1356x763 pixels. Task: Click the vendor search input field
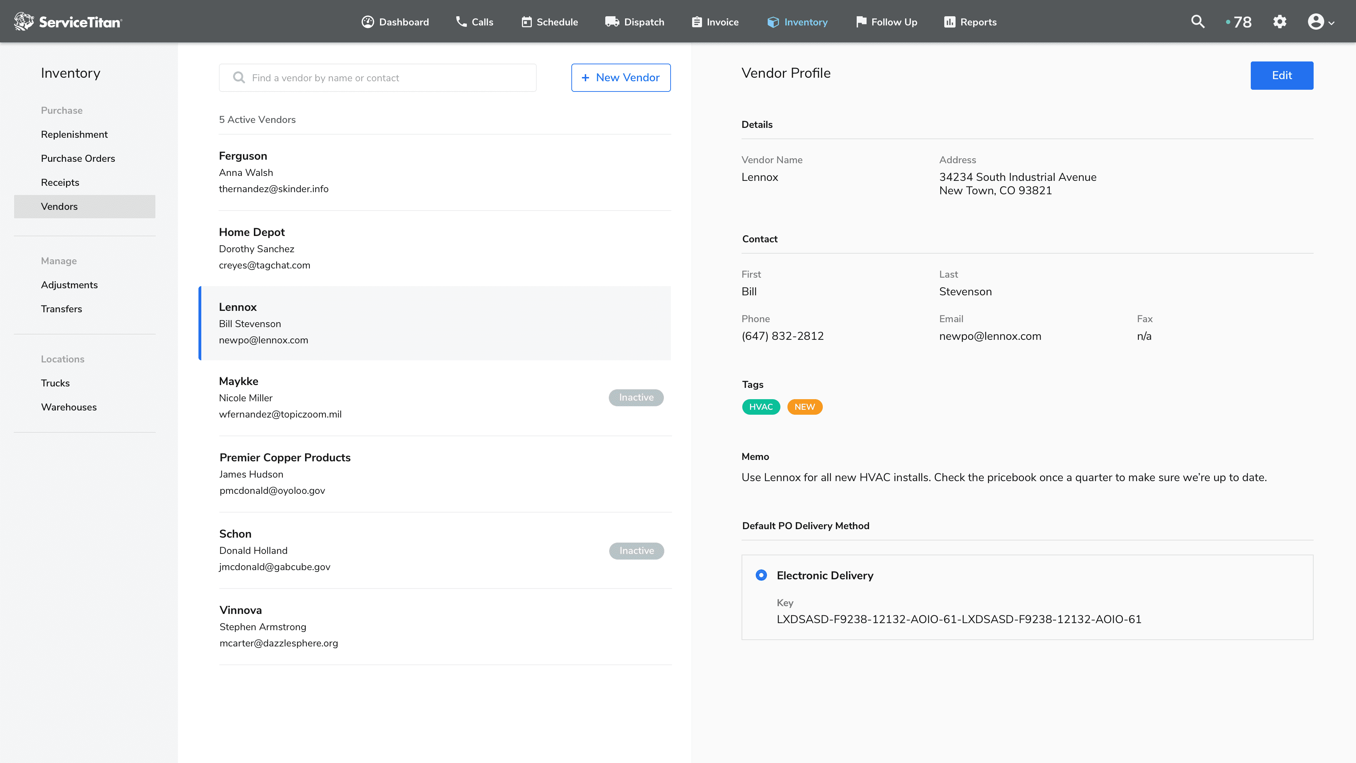tap(377, 77)
